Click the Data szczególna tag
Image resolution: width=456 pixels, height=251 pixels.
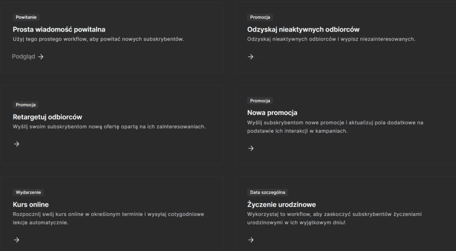(x=268, y=192)
